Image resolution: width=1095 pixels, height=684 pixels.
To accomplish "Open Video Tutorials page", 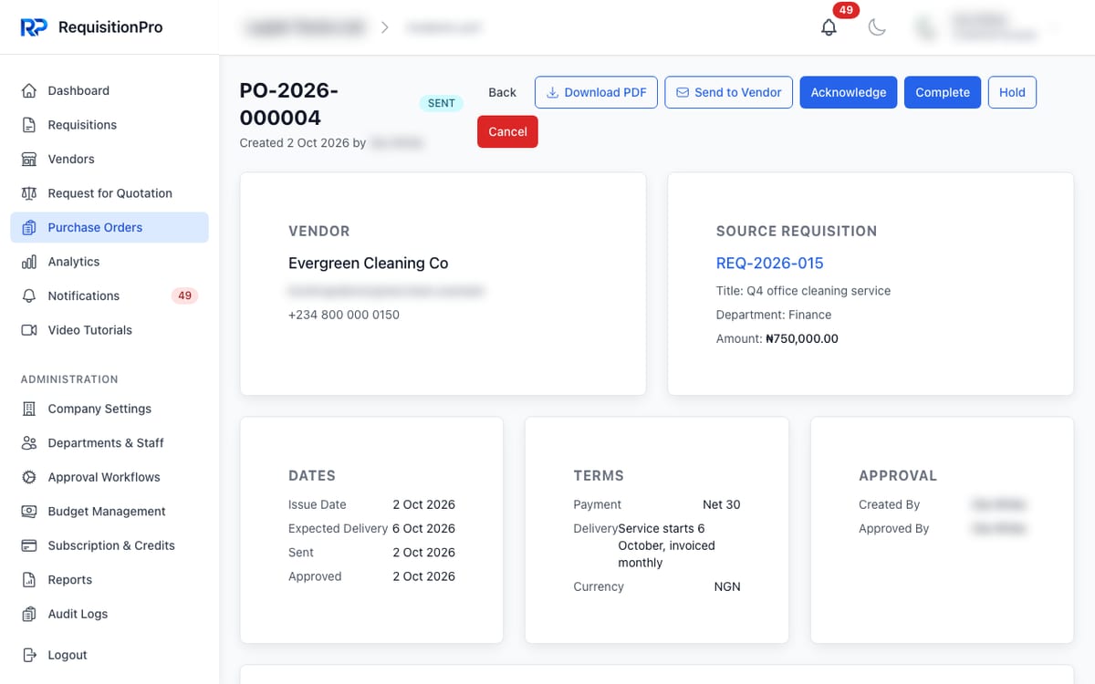I will (109, 330).
